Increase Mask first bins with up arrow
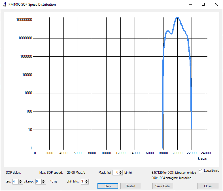Screen dimensions: 223x191 121,171
